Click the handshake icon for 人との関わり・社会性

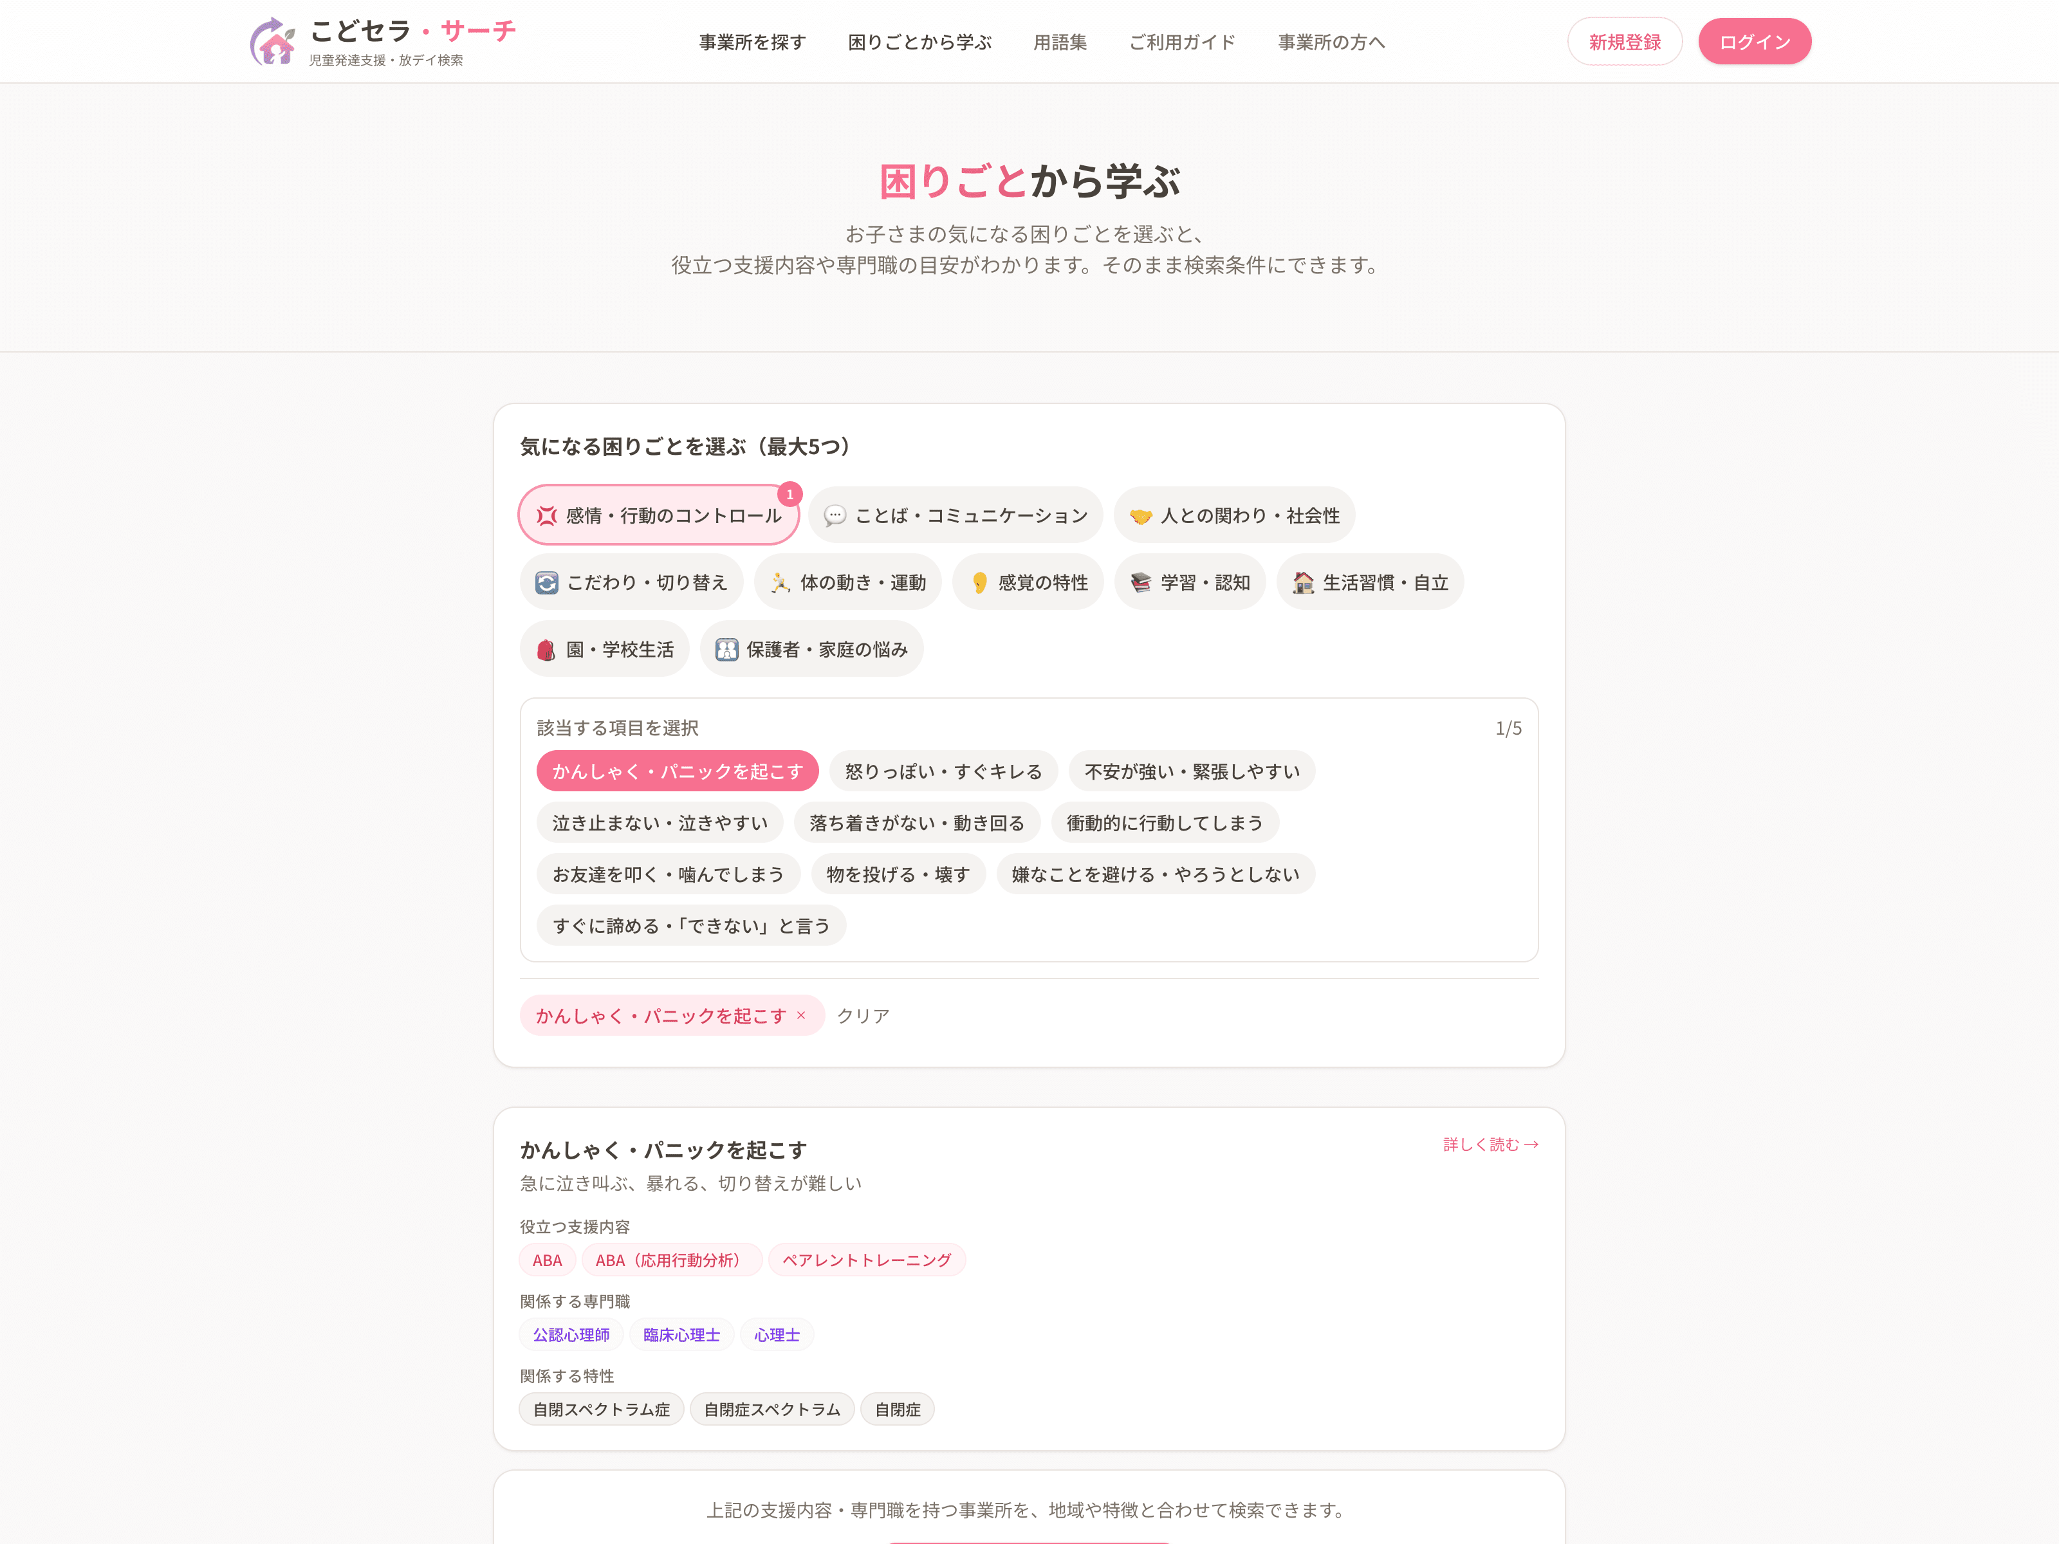coord(1140,515)
